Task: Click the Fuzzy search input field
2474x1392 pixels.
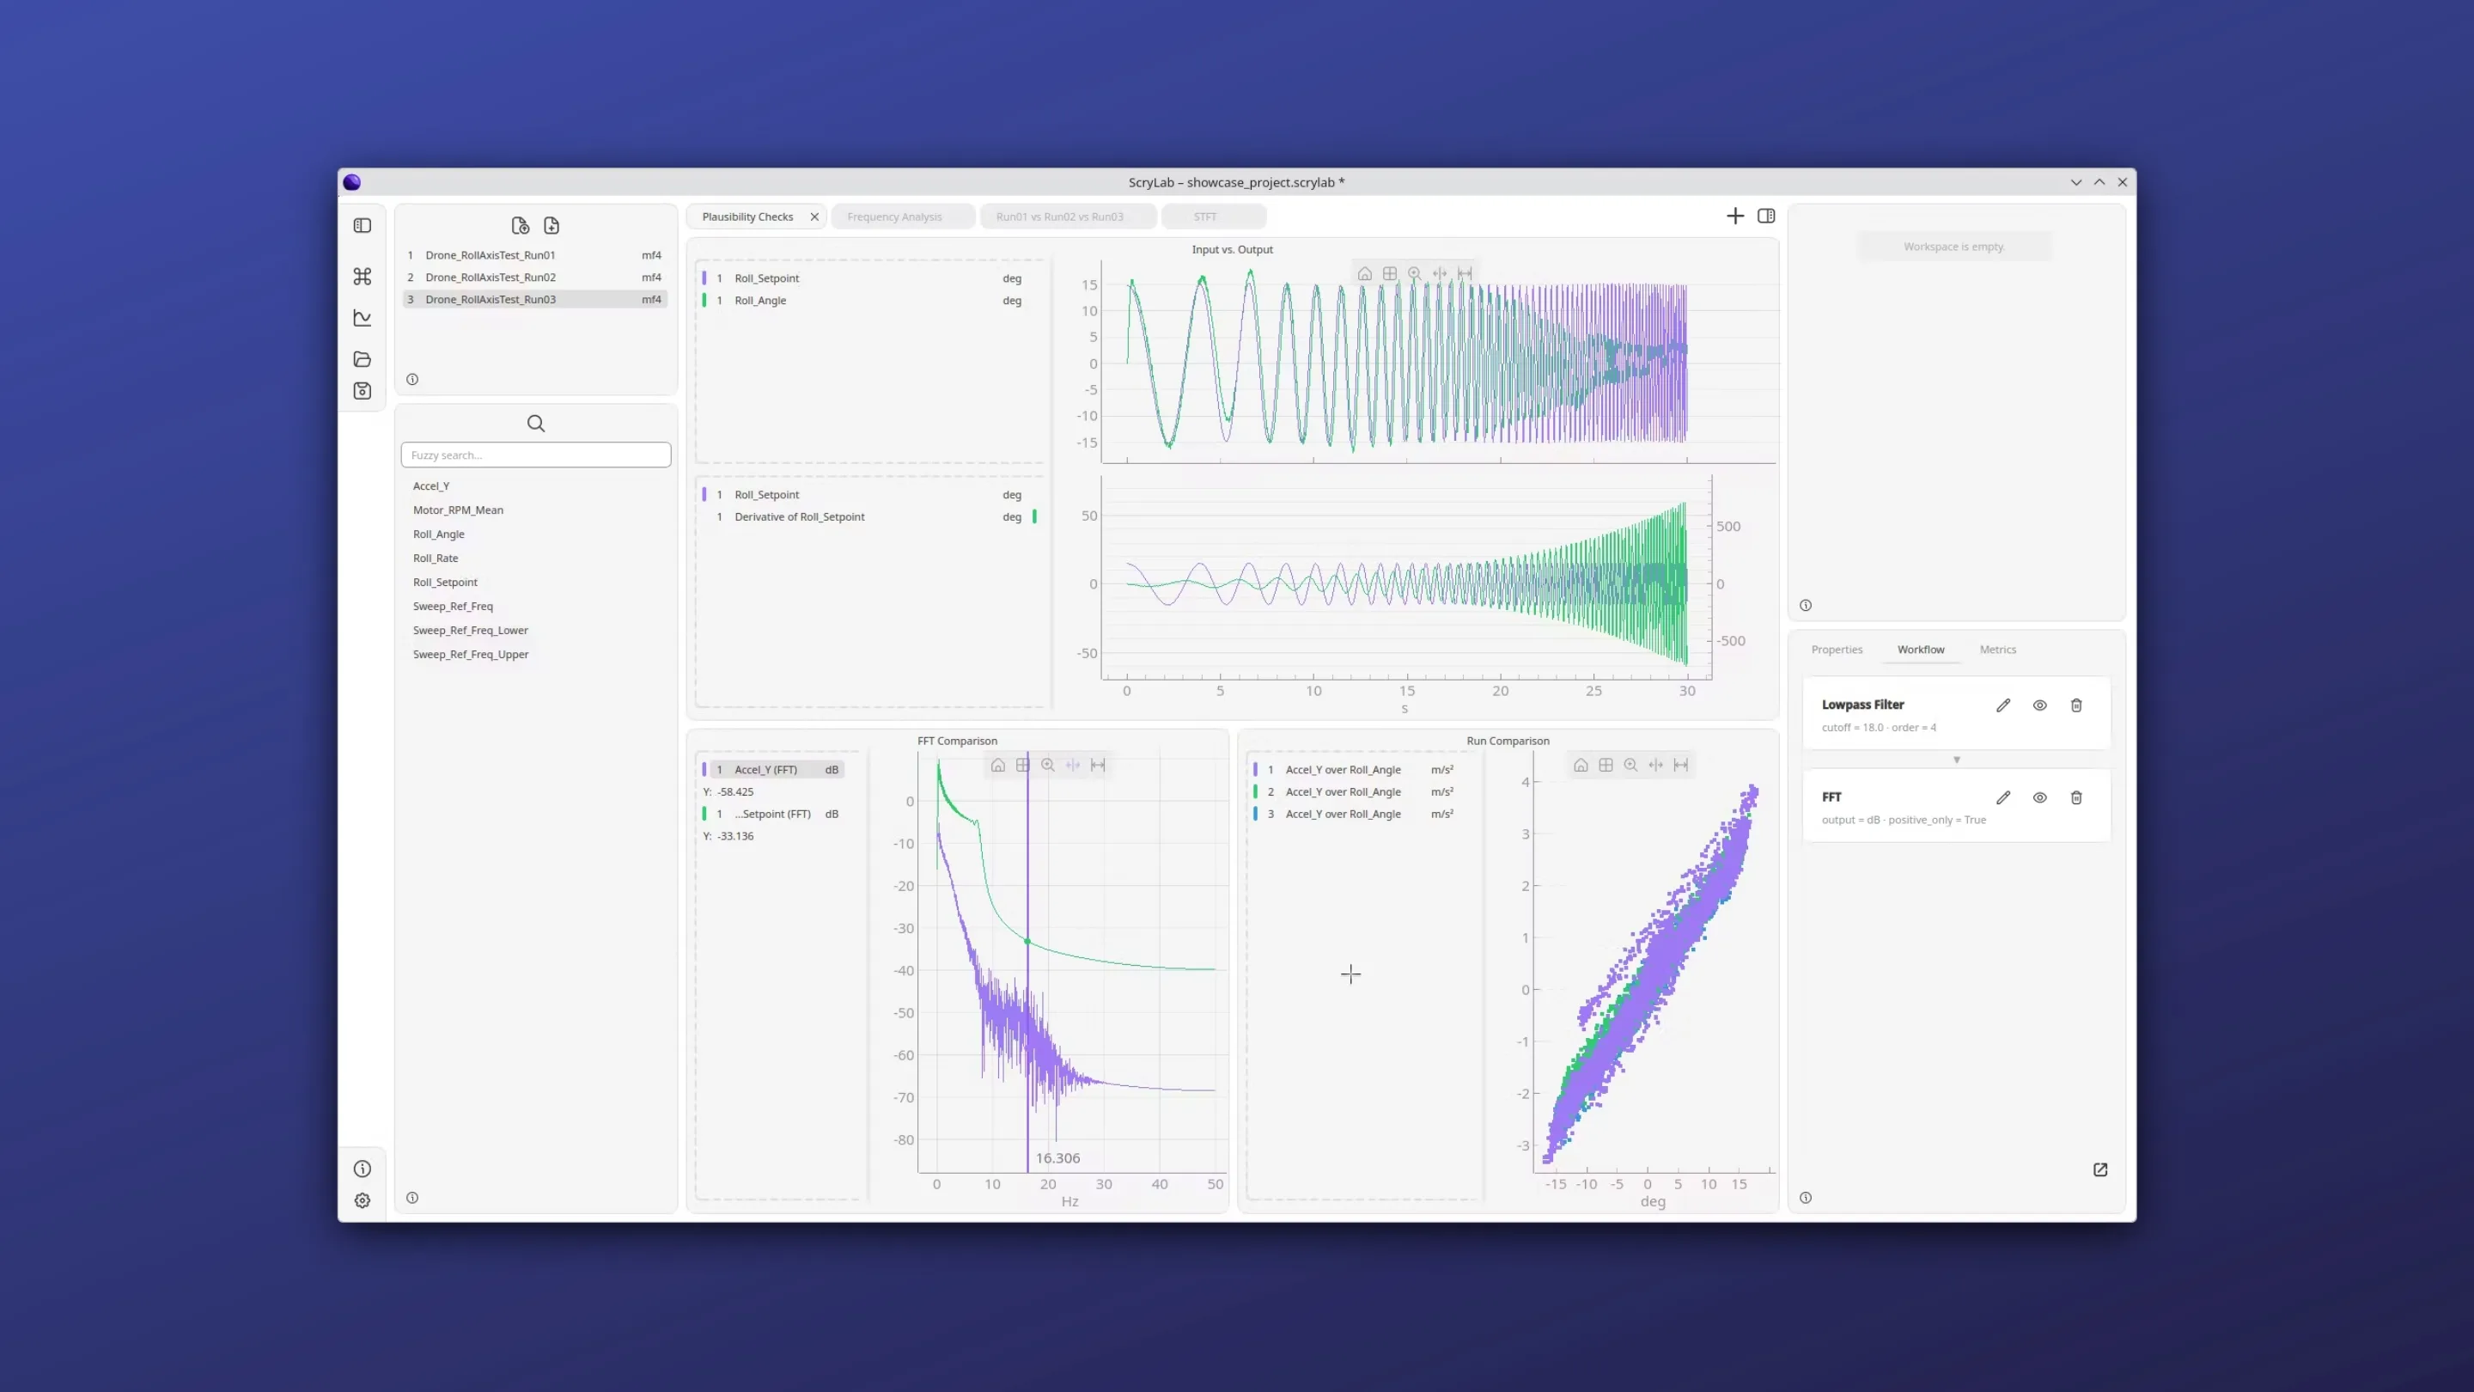Action: 536,455
